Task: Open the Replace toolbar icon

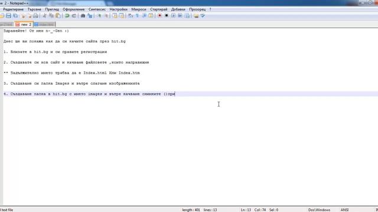Action: [x=90, y=16]
